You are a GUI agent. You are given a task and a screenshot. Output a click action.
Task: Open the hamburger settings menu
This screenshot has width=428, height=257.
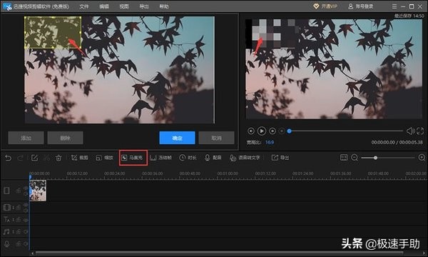tap(394, 6)
